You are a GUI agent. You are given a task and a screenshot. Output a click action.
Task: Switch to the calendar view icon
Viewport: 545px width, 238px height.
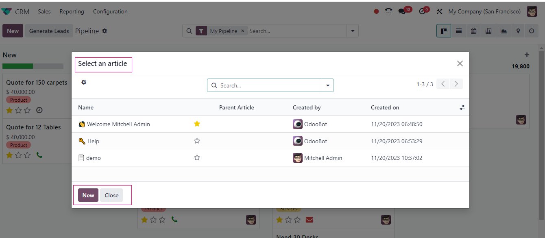[473, 31]
